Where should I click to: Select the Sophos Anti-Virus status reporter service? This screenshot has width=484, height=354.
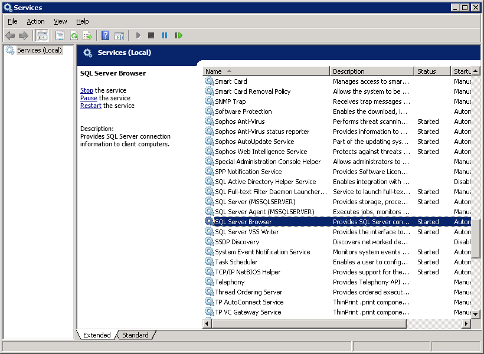337,132
